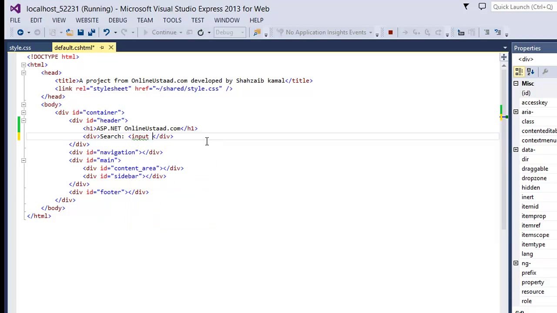Open the VIEW menu

click(59, 20)
